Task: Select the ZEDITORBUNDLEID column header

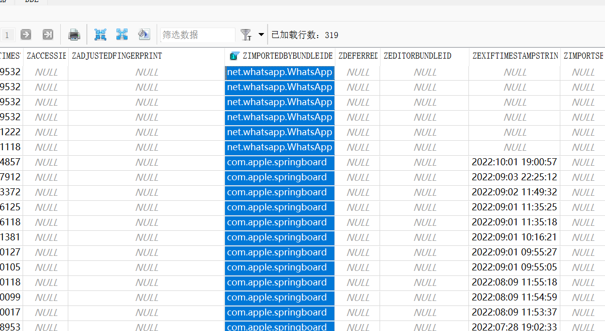Action: (424, 56)
